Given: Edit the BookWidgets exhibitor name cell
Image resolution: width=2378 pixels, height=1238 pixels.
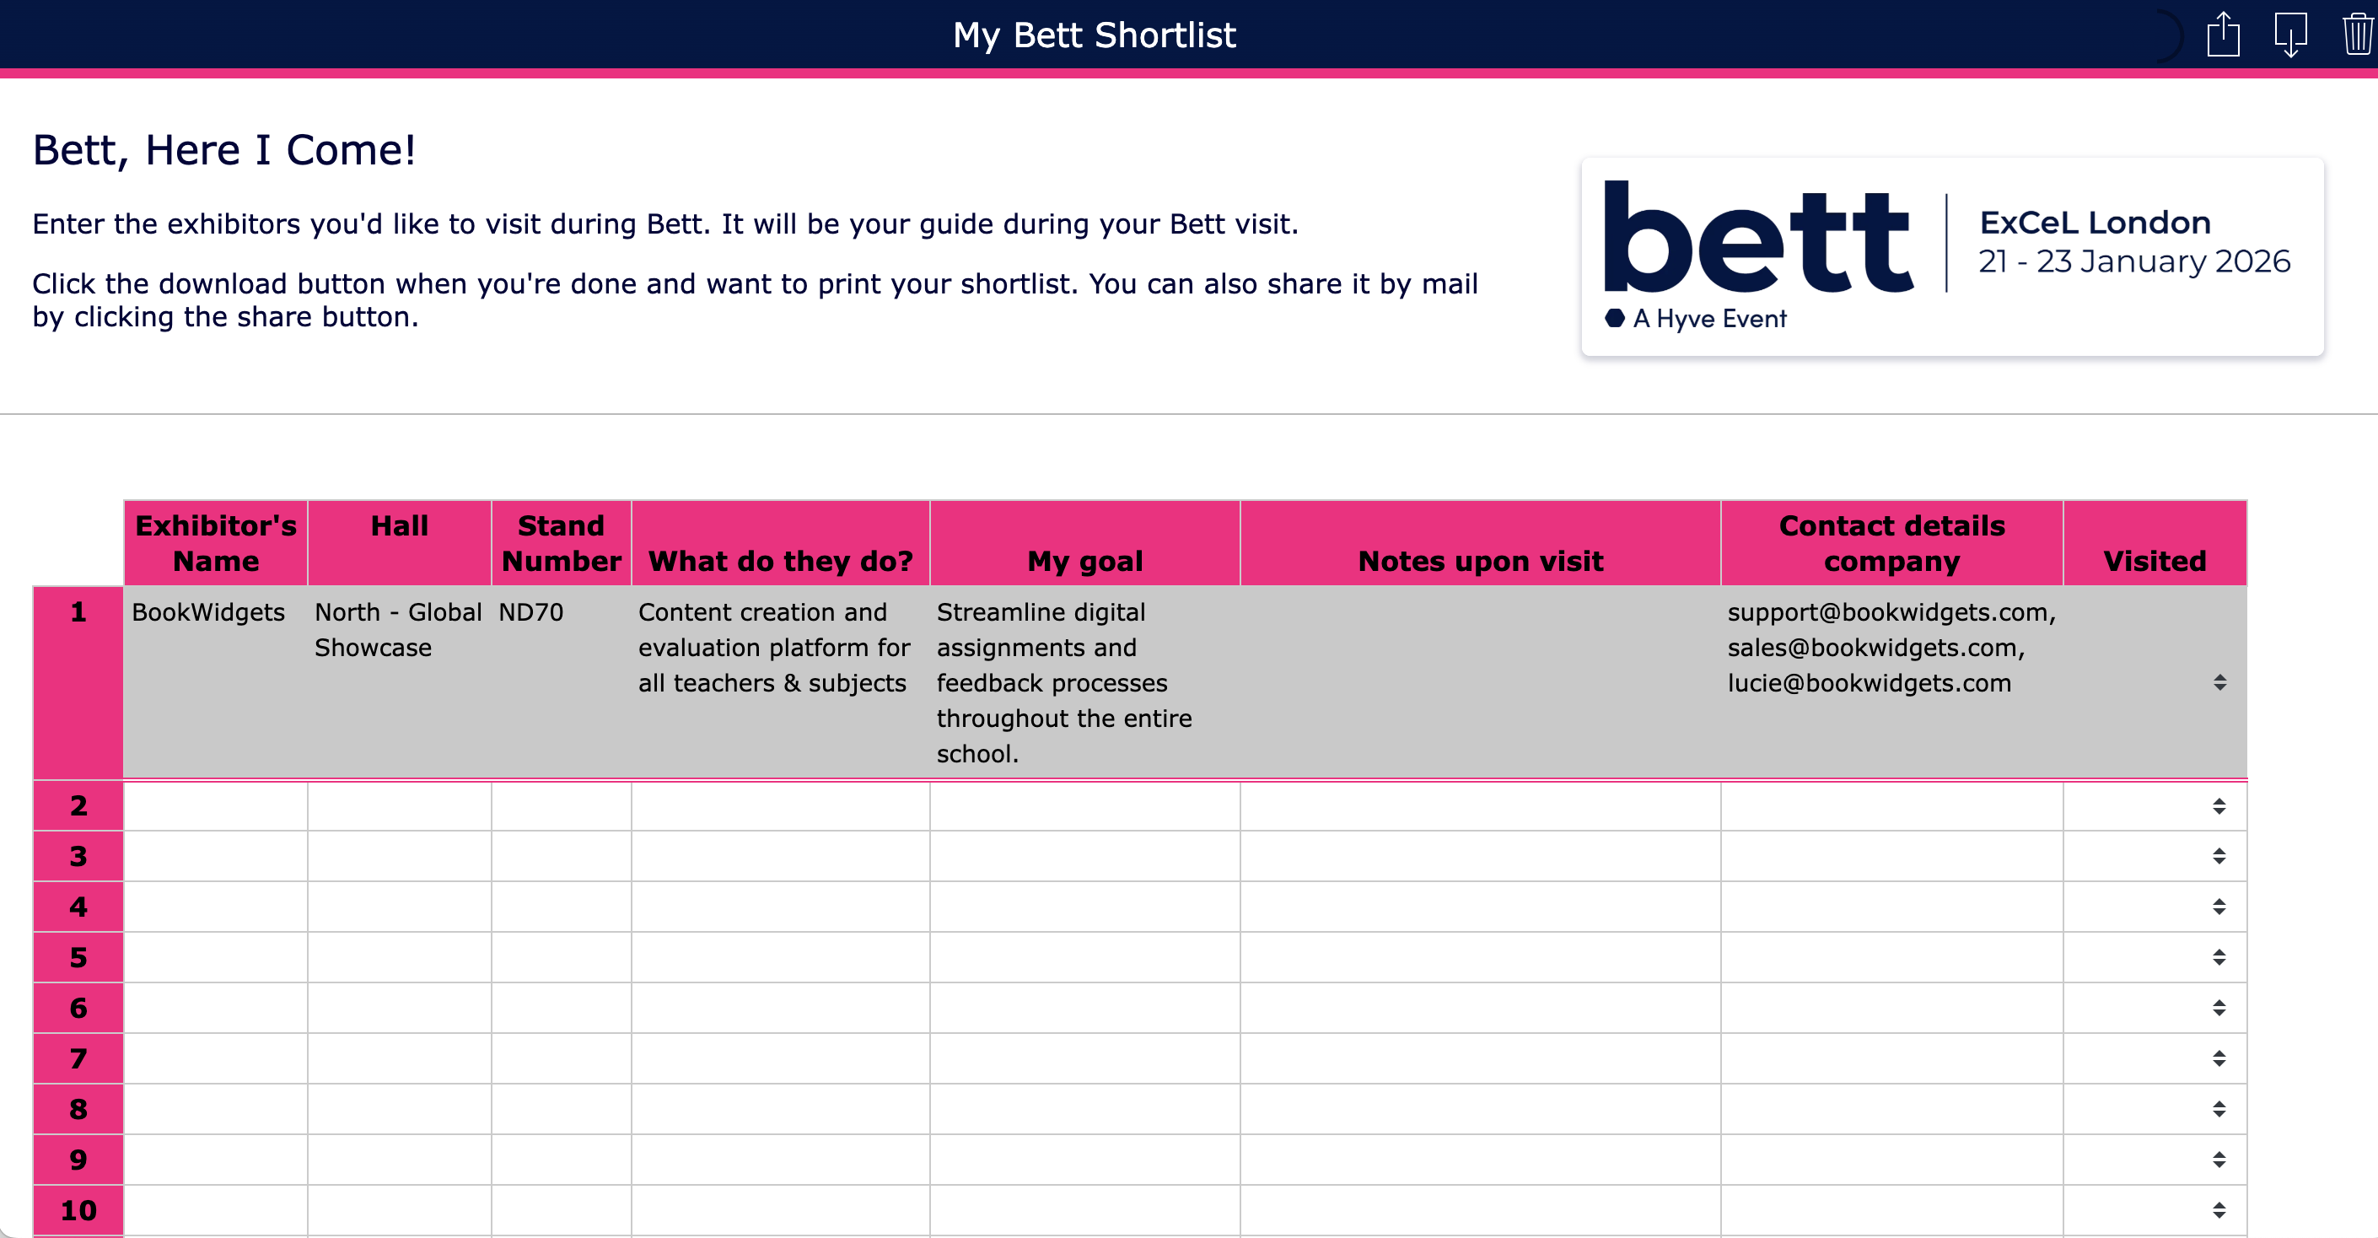Looking at the screenshot, I should [x=210, y=612].
